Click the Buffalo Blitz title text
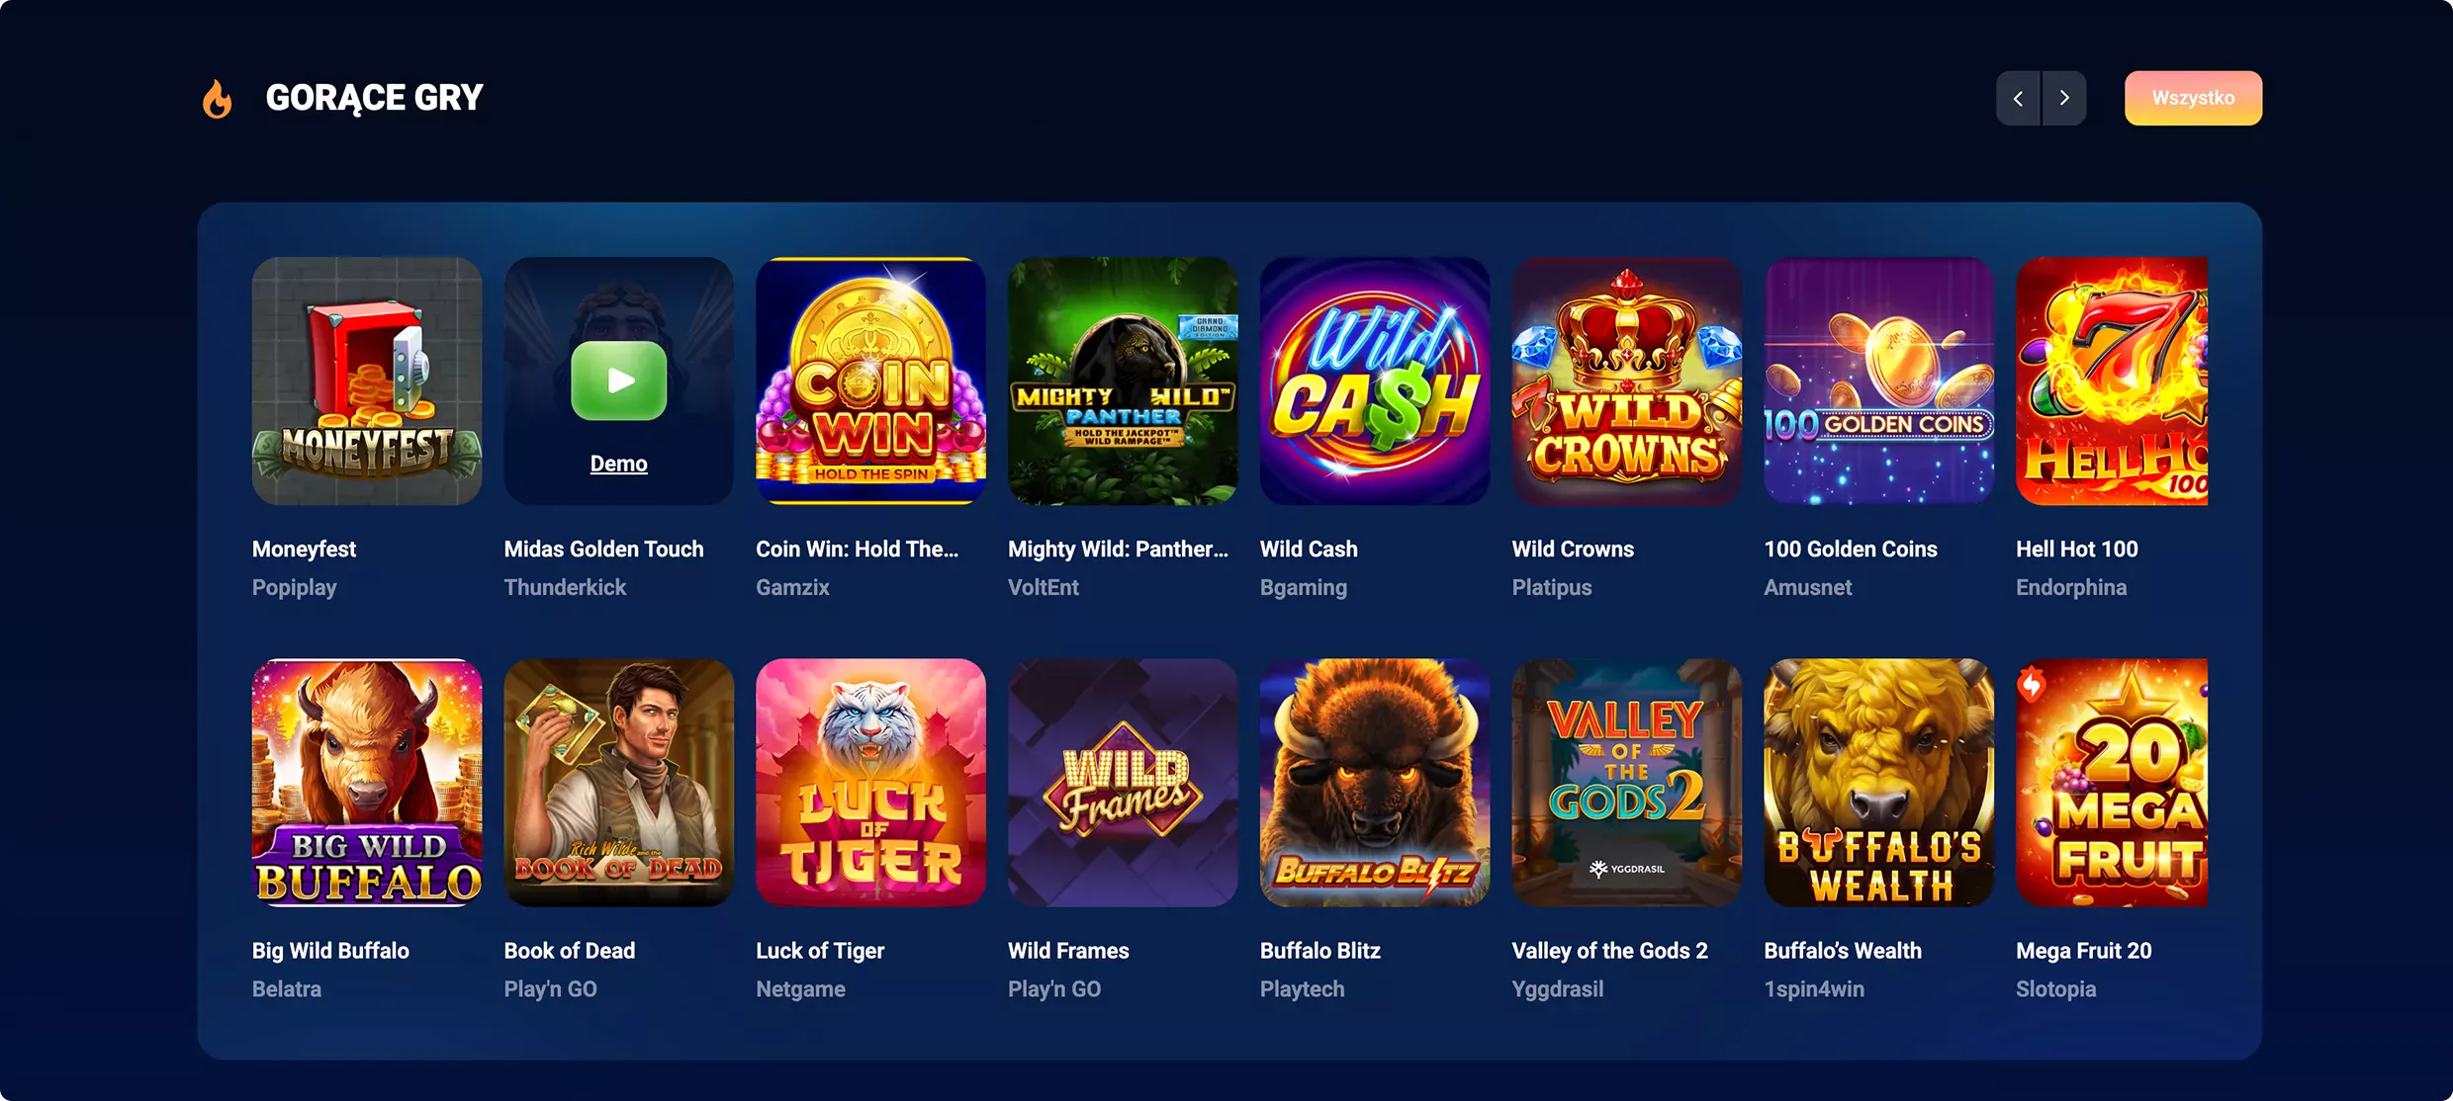Image resolution: width=2453 pixels, height=1101 pixels. tap(1320, 951)
